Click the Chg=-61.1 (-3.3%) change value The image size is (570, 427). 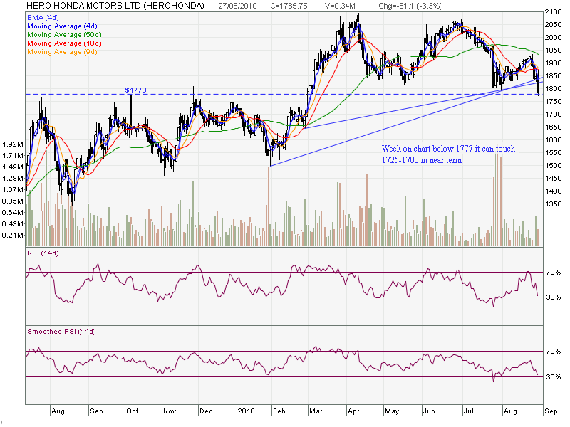(410, 6)
